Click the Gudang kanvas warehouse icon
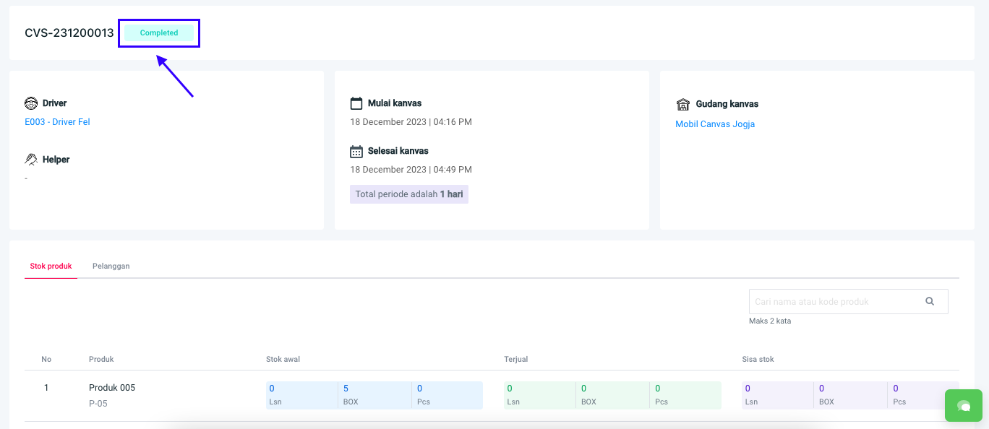 [x=682, y=104]
